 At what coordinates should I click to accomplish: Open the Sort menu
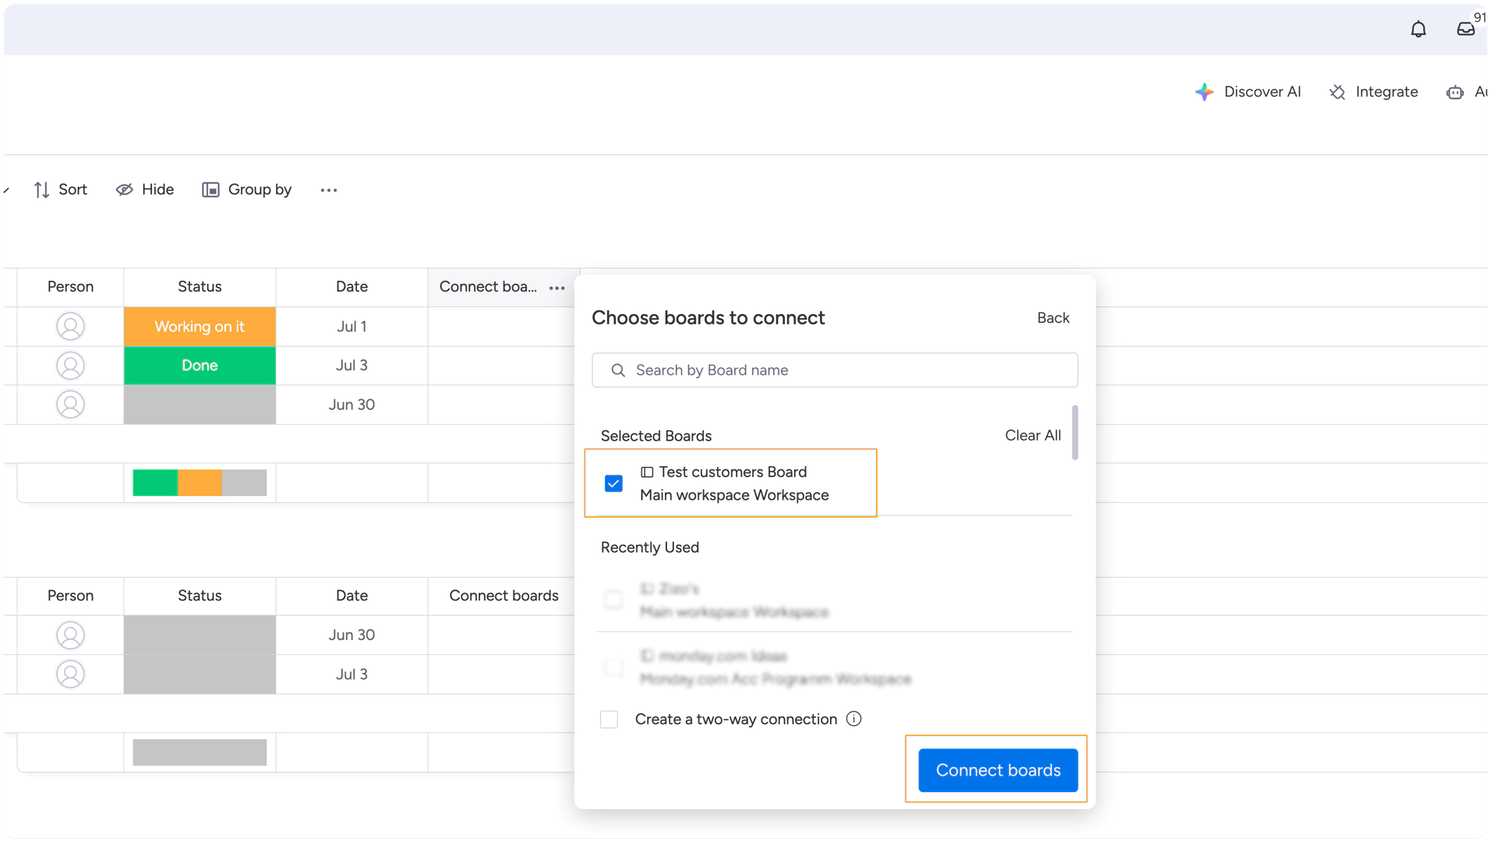[61, 190]
